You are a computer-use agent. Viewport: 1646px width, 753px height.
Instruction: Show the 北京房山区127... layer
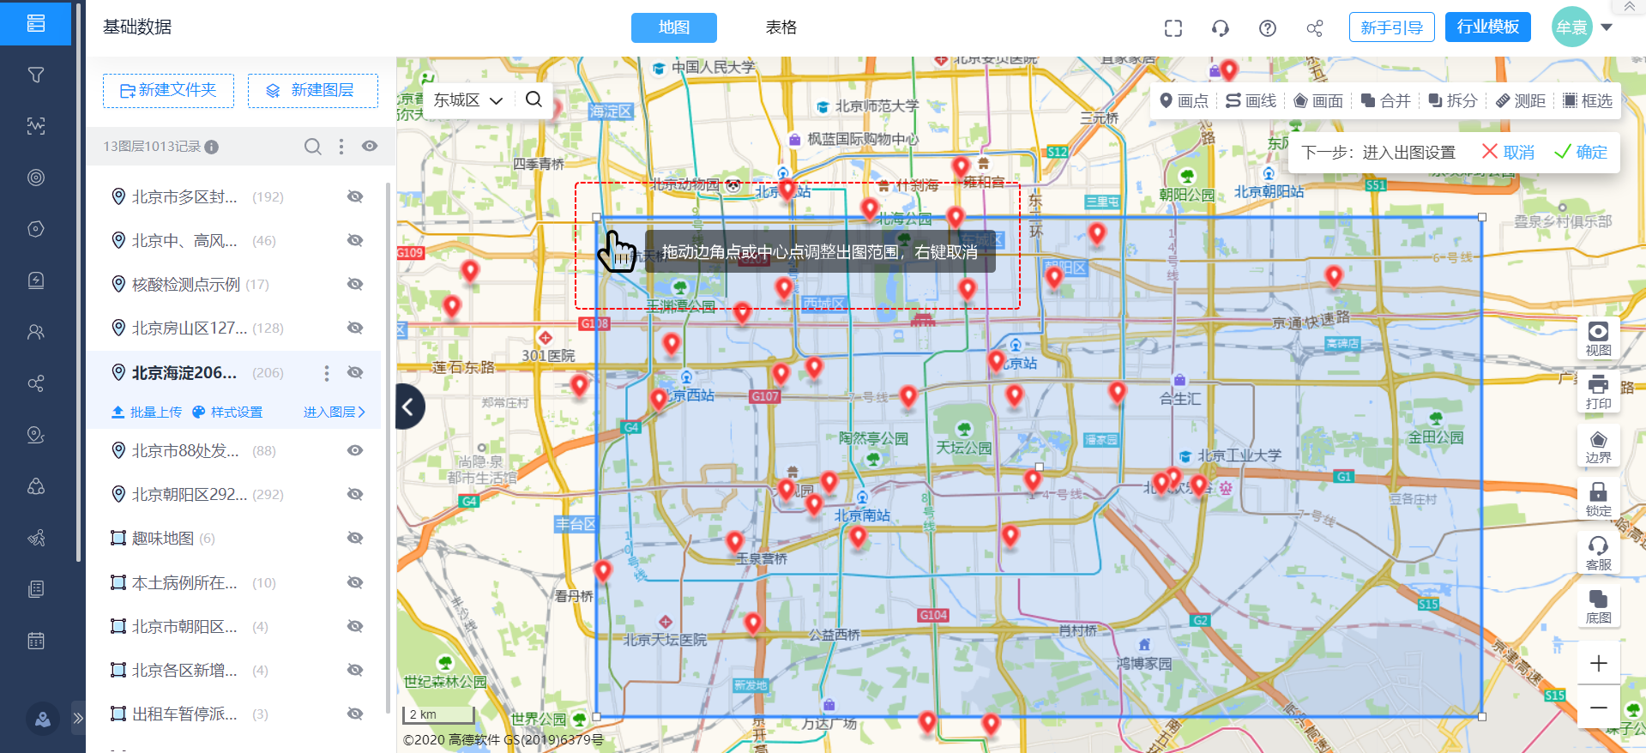coord(355,328)
